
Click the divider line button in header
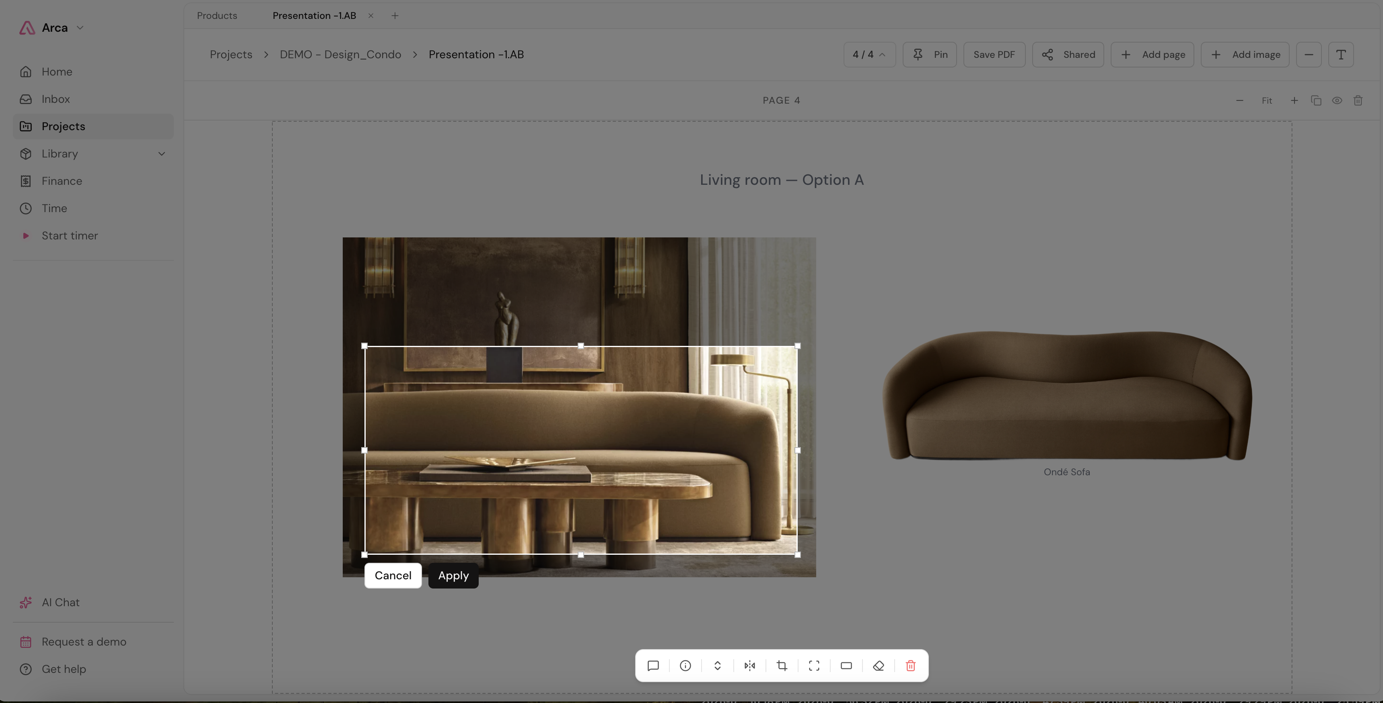coord(1308,54)
